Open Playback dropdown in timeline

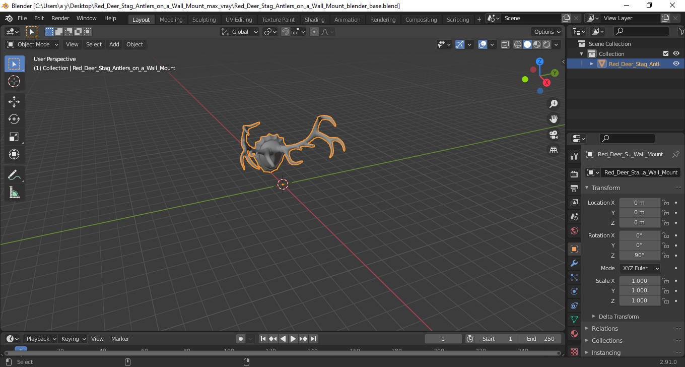[41, 339]
